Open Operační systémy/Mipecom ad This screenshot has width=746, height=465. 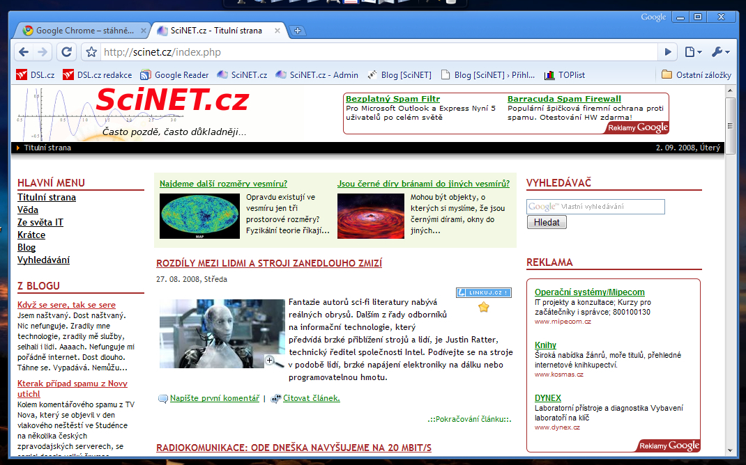point(589,292)
